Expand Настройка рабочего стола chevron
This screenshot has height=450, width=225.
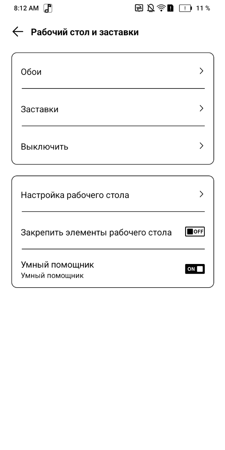(201, 194)
